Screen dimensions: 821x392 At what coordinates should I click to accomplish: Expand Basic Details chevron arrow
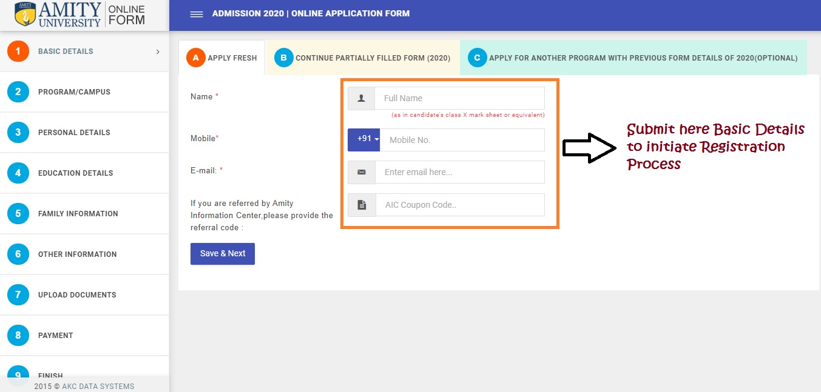click(158, 52)
